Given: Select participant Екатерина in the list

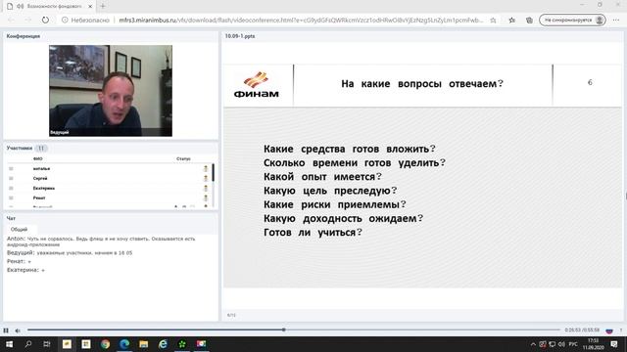Looking at the screenshot, I should (x=43, y=188).
